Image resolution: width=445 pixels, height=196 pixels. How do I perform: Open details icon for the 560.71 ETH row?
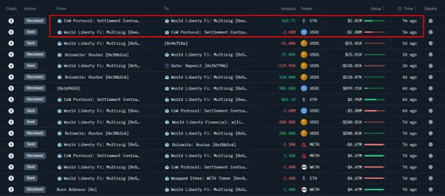(x=431, y=21)
